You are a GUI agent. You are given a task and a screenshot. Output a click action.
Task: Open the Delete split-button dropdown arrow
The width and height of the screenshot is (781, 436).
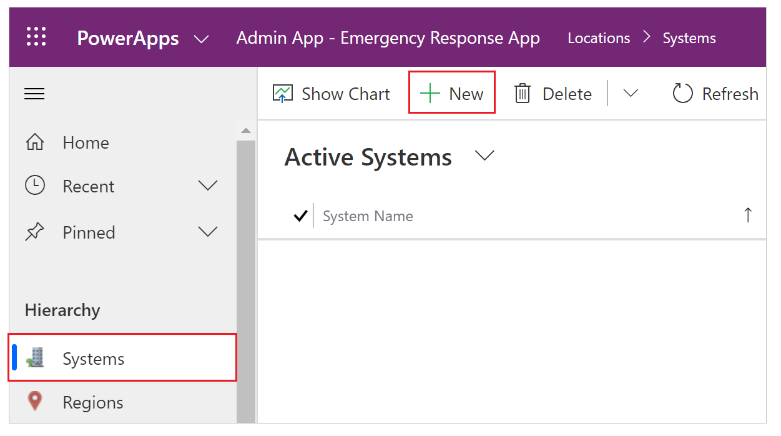click(631, 93)
